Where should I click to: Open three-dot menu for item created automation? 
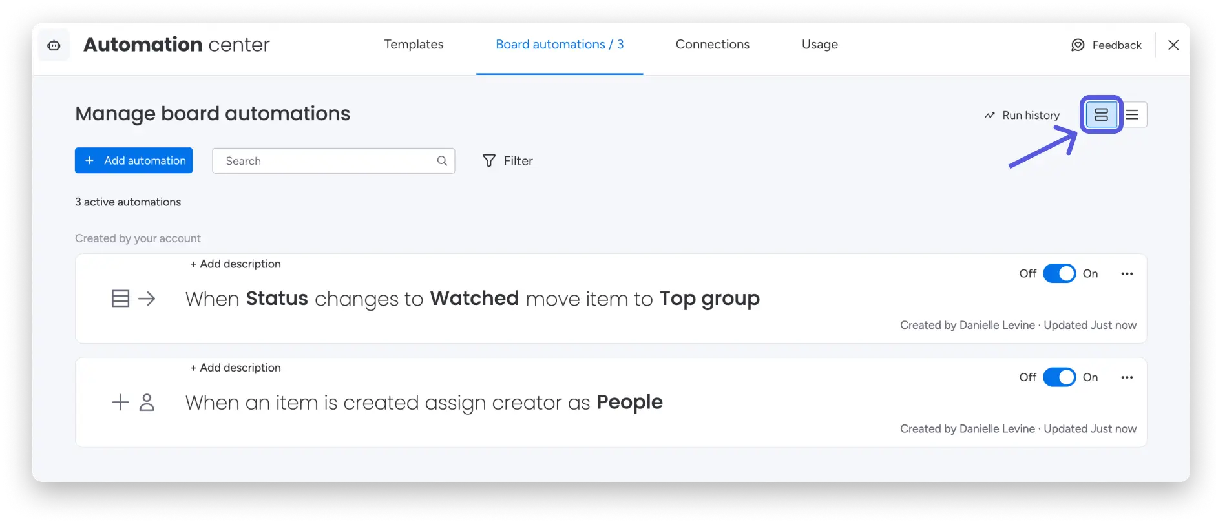(x=1127, y=377)
